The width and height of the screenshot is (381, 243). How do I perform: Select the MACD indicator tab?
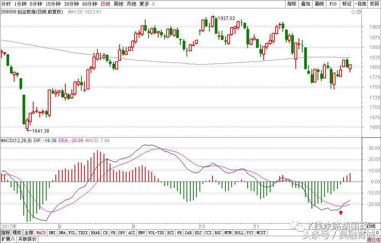(41, 233)
